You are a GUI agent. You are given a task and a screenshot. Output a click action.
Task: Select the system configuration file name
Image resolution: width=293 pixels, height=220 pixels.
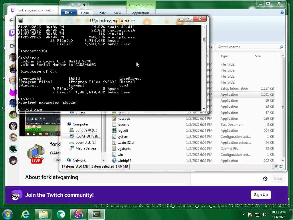pyautogui.click(x=123, y=137)
